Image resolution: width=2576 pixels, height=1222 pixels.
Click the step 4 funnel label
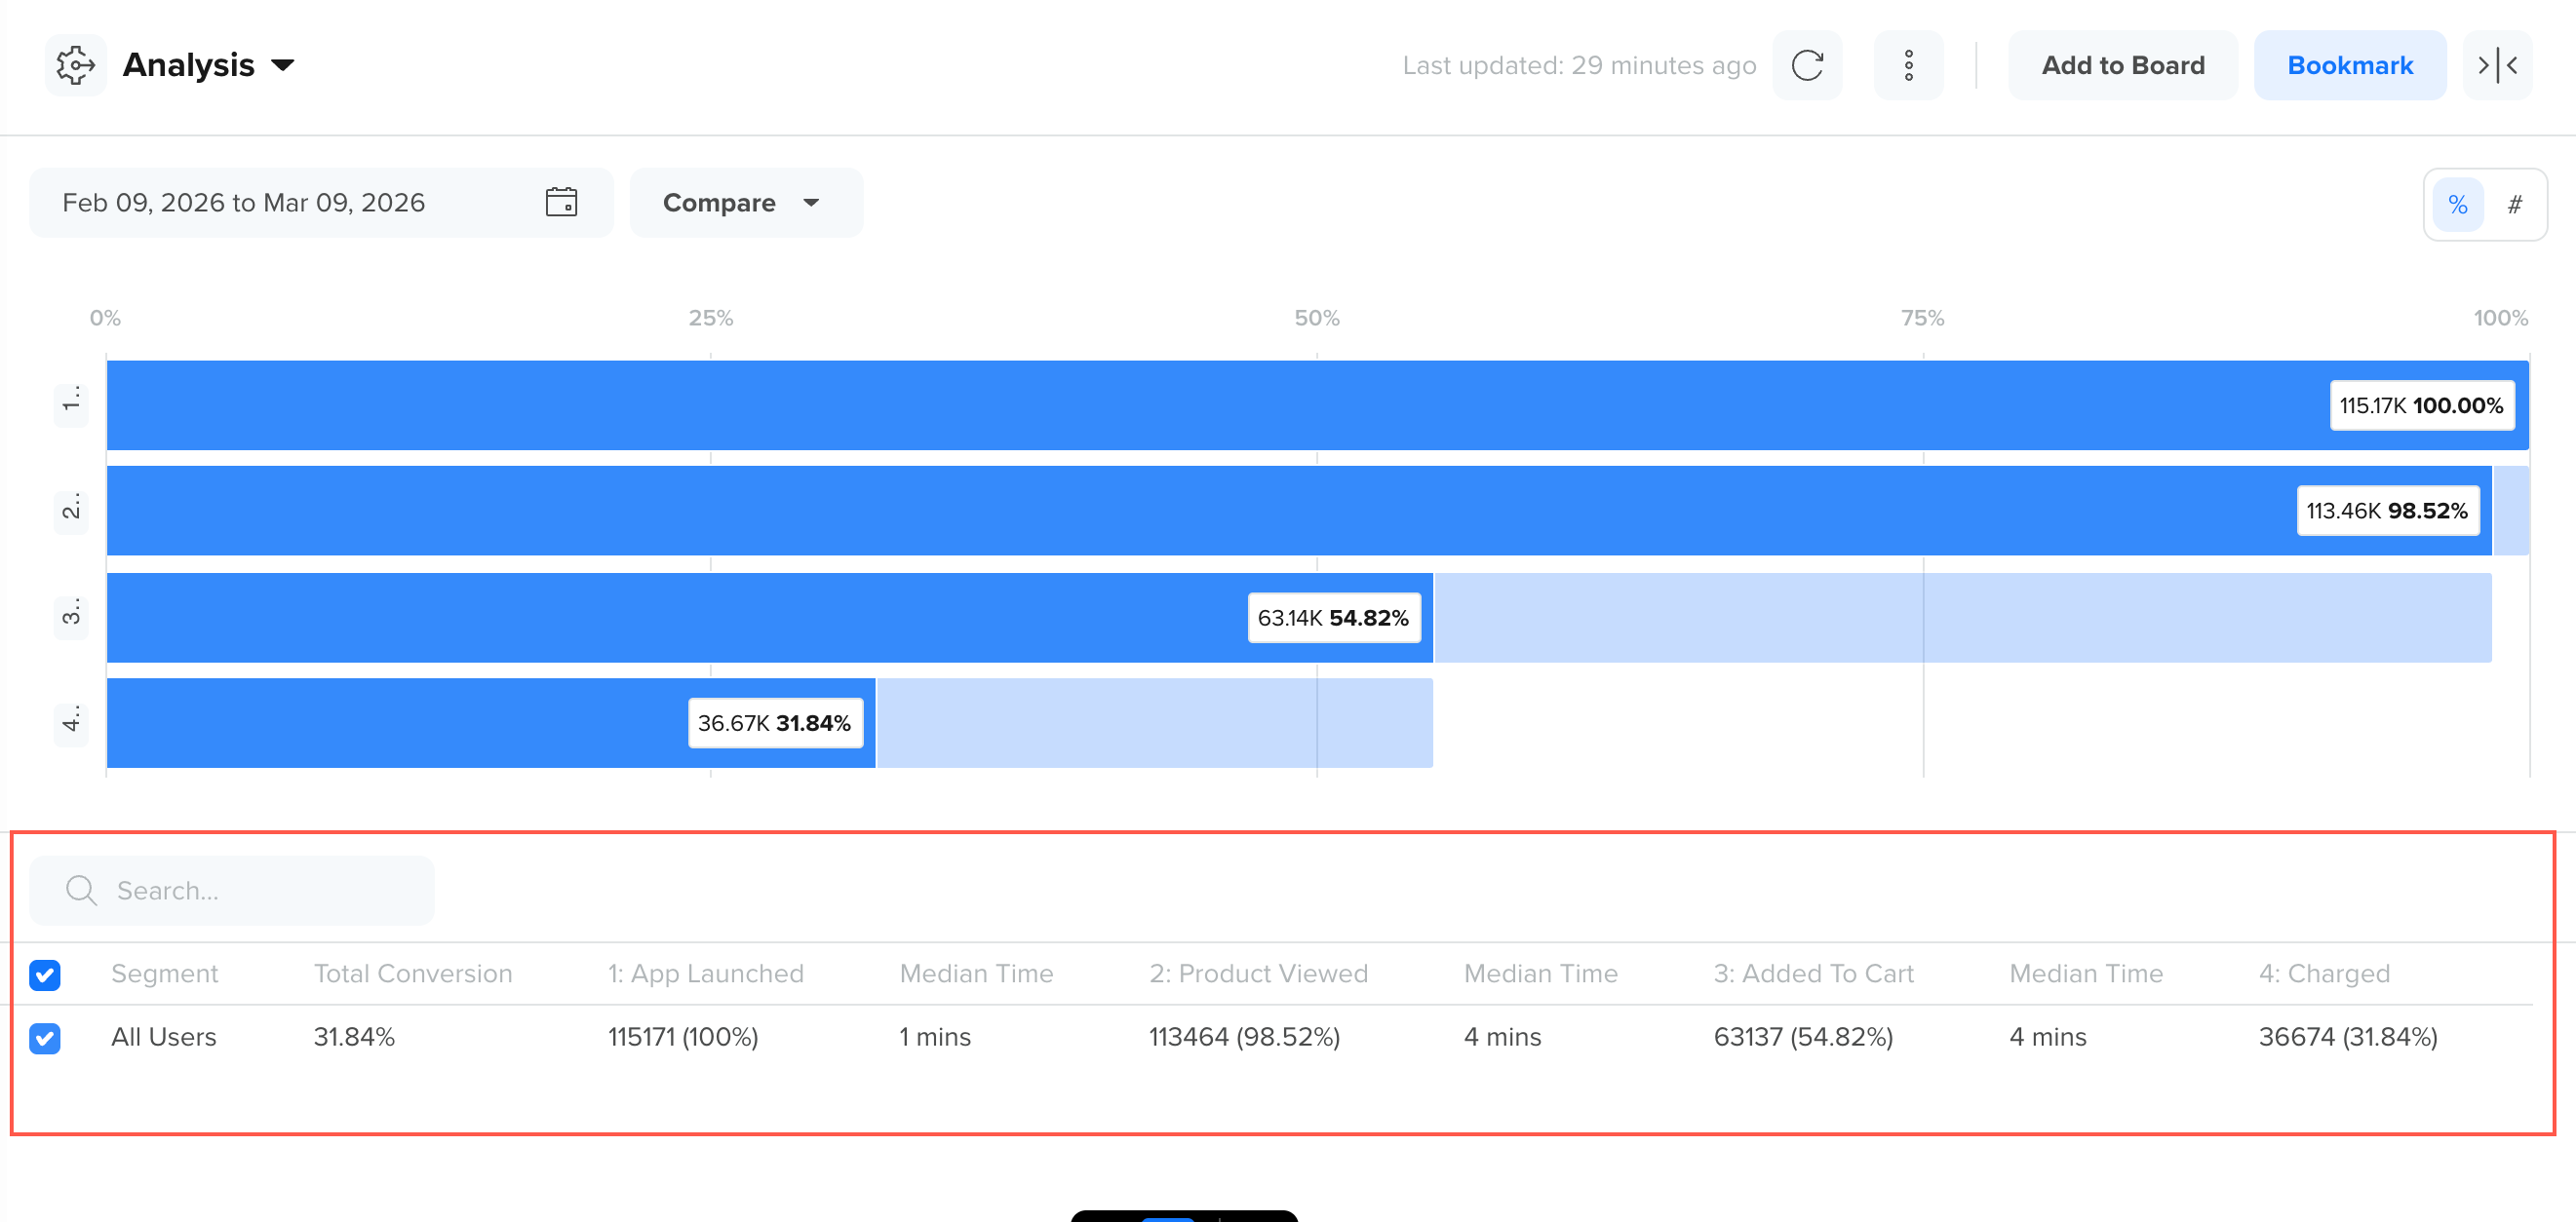(x=71, y=721)
